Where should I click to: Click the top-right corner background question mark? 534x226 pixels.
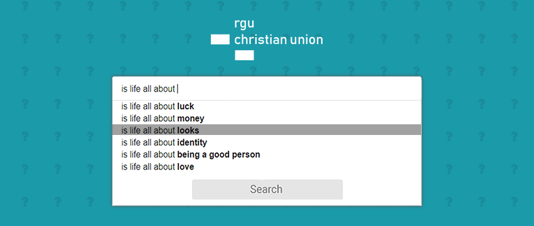515,6
